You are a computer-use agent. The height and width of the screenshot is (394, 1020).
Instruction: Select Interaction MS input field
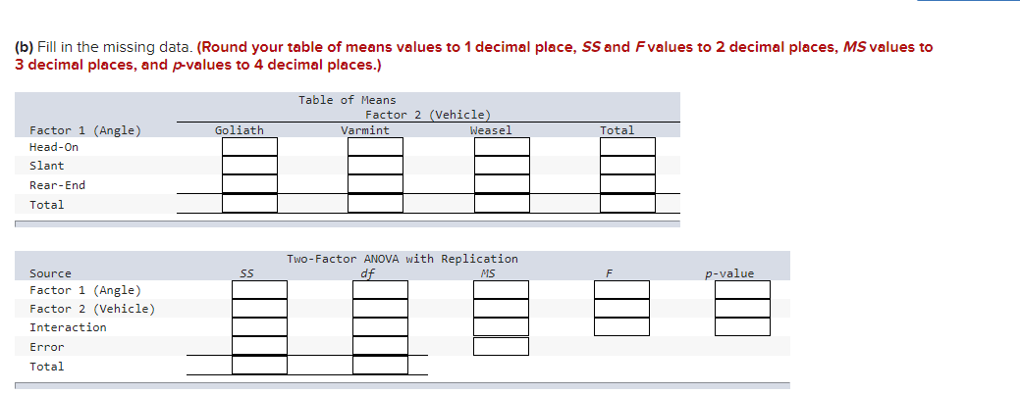coord(501,326)
